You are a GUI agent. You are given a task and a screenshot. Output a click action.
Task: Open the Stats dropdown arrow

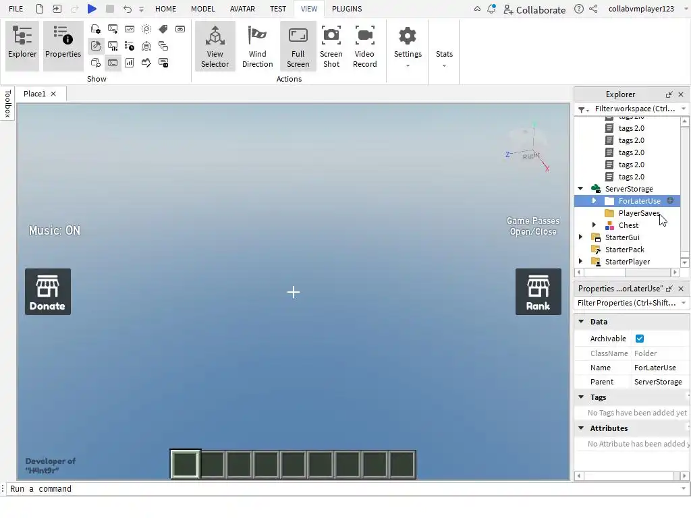pos(444,65)
